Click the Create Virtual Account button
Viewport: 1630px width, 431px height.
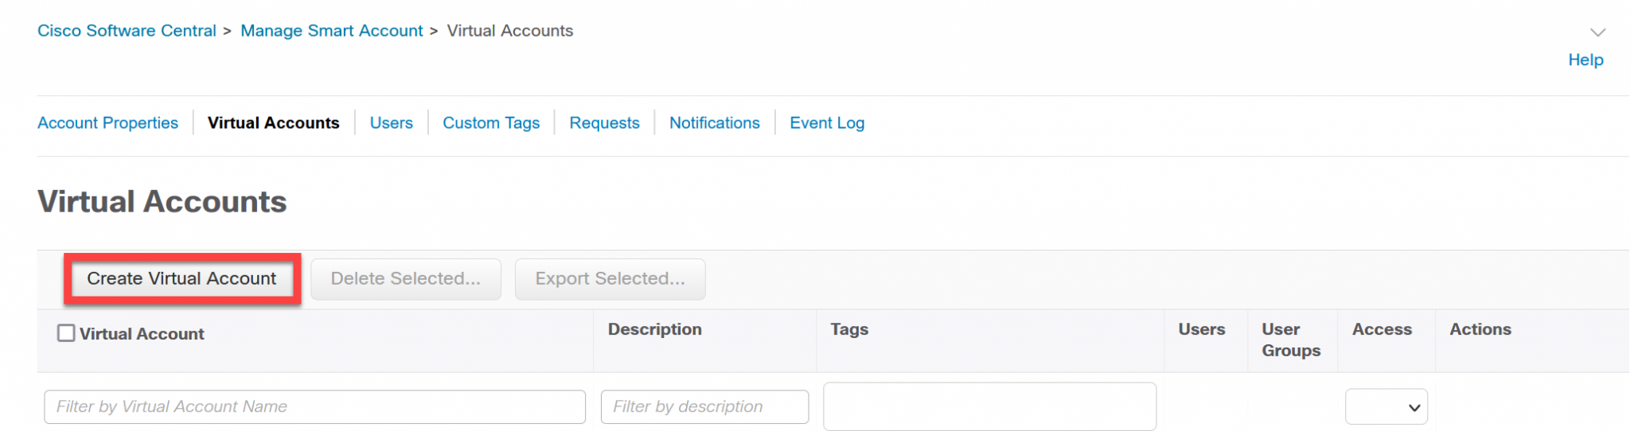point(181,279)
